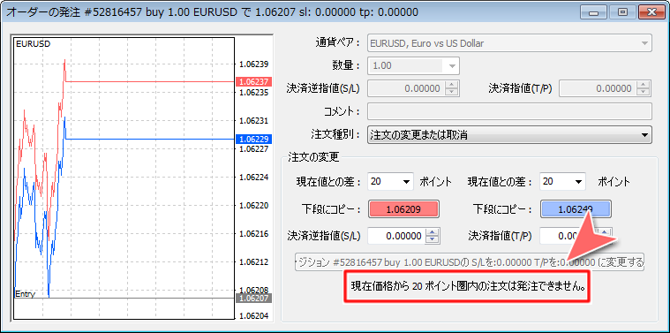Click the red 1.06237 ask price label
This screenshot has width=670, height=333.
click(x=253, y=81)
